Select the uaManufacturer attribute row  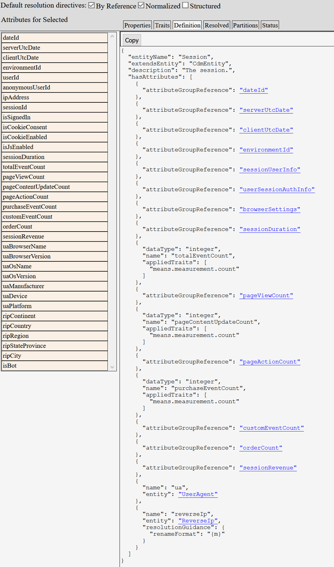click(55, 286)
